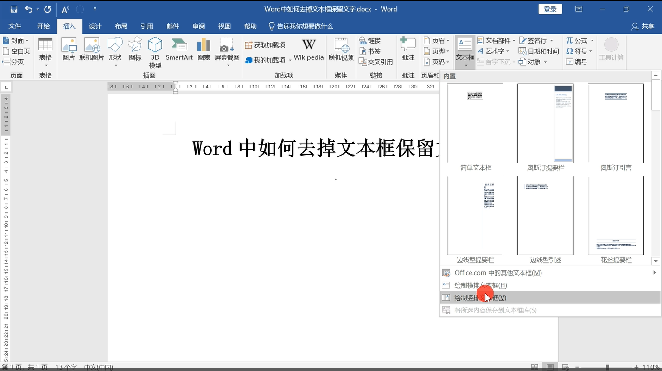
Task: Insert a 书签 bookmark
Action: [x=369, y=51]
